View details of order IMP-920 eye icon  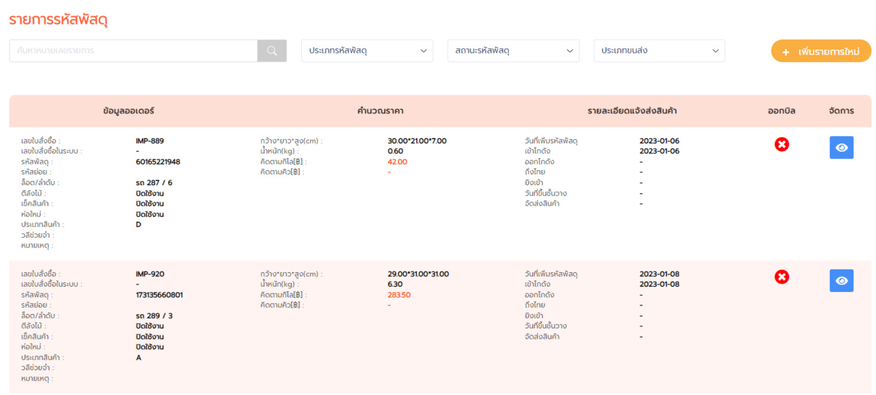pyautogui.click(x=841, y=281)
